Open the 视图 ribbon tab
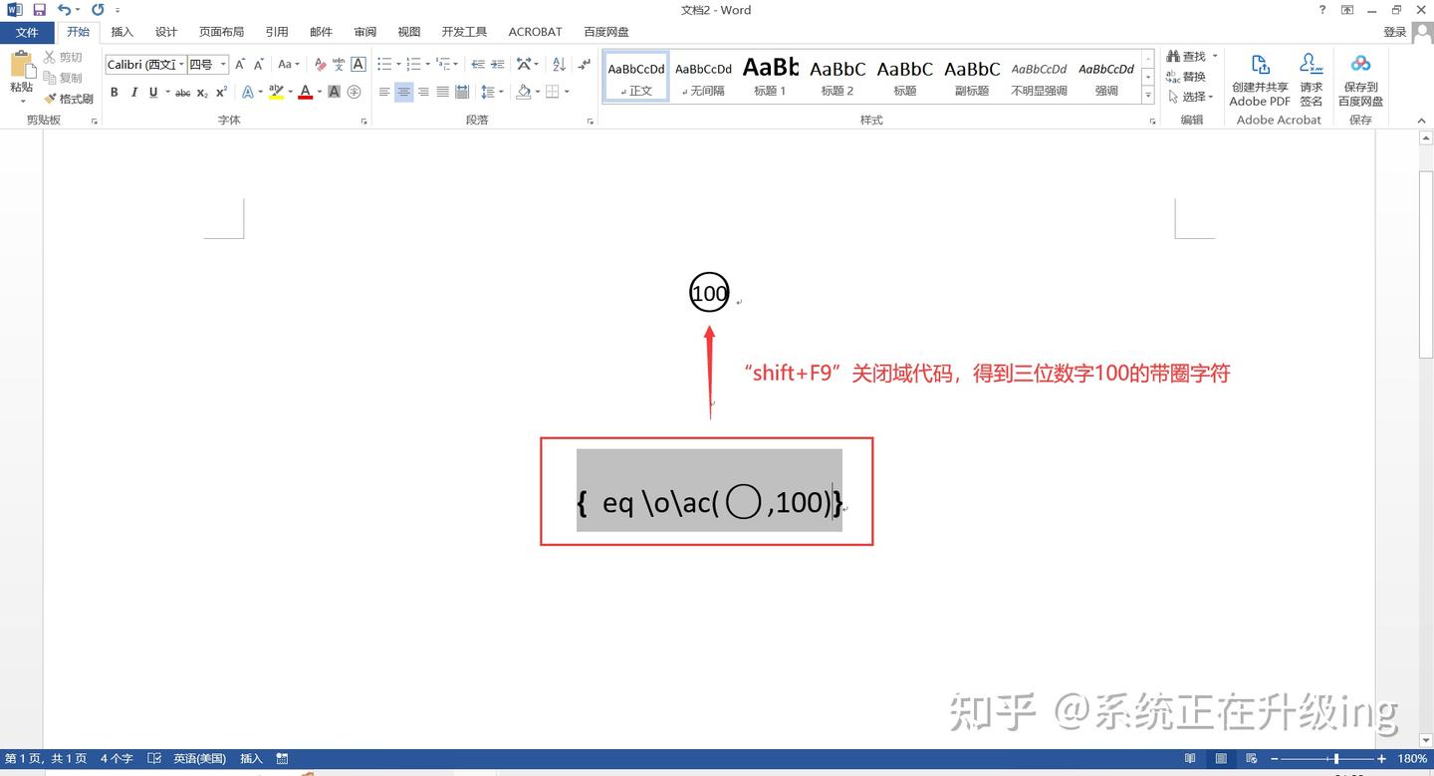Image resolution: width=1434 pixels, height=776 pixels. coord(408,31)
